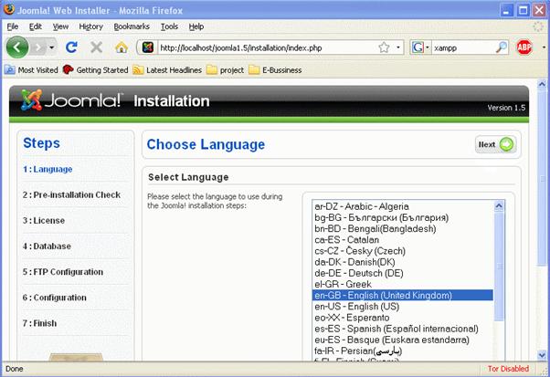The width and height of the screenshot is (550, 377).
Task: Open the project bookmarks folder
Action: tap(225, 70)
